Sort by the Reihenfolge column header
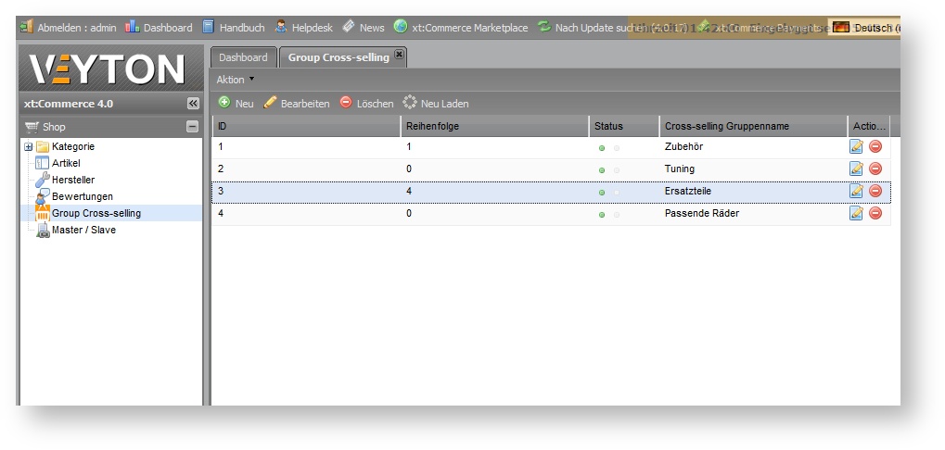 point(432,126)
